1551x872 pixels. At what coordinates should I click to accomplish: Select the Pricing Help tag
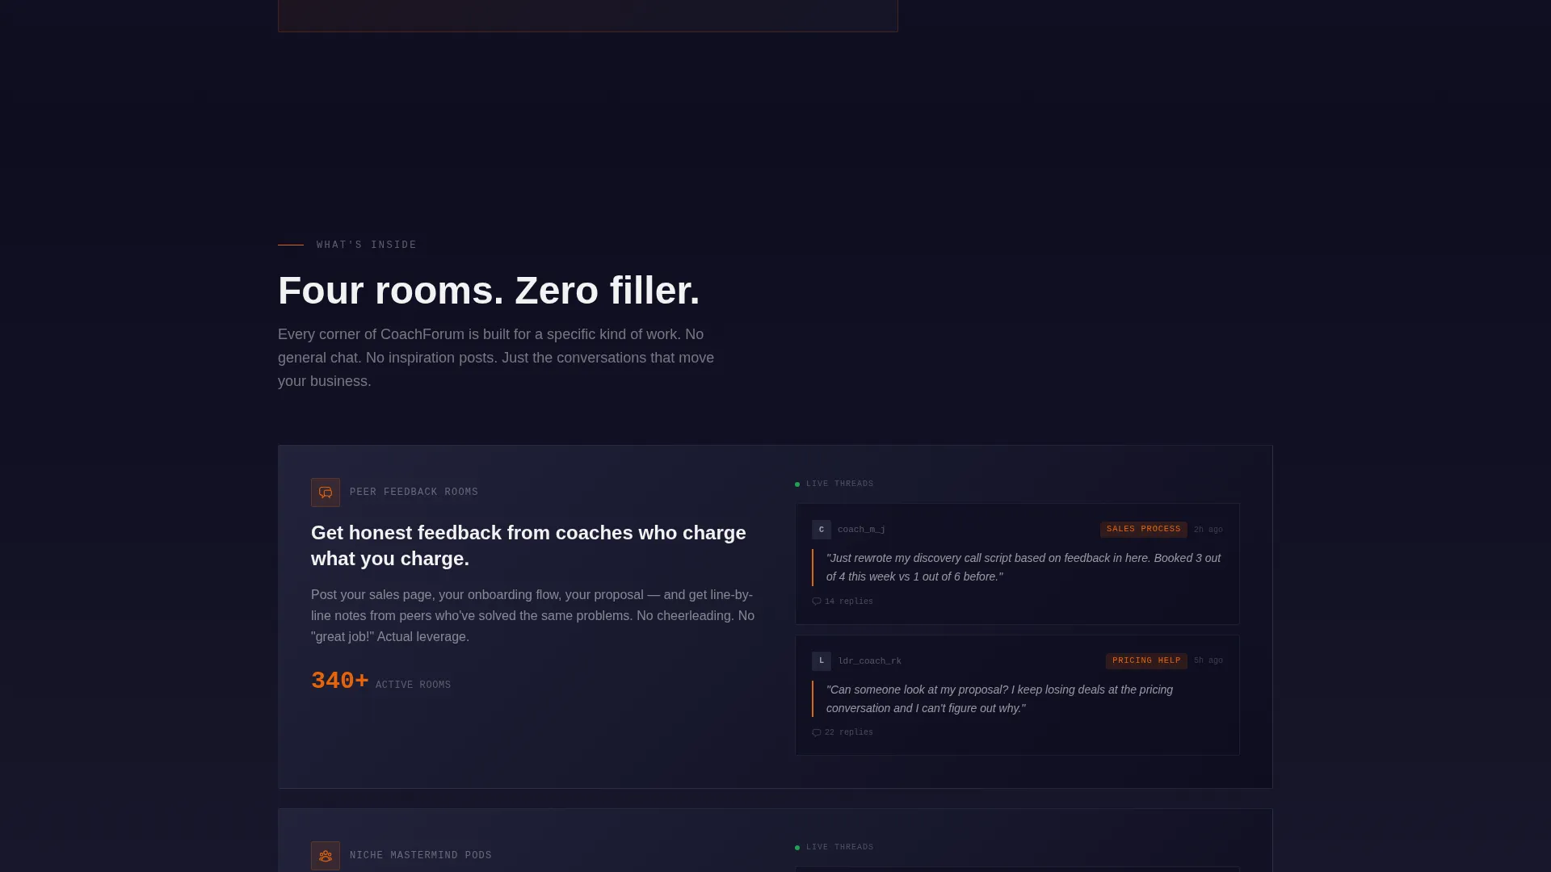click(x=1146, y=661)
